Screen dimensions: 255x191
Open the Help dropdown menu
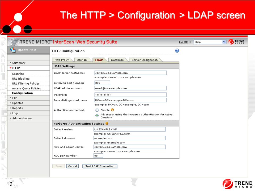coord(210,42)
